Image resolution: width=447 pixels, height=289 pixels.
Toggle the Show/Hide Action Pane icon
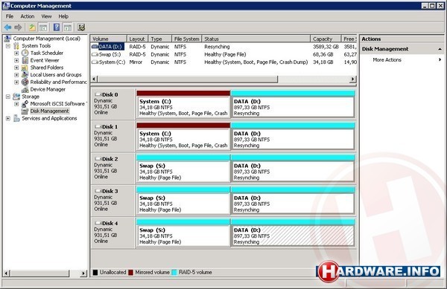68,27
